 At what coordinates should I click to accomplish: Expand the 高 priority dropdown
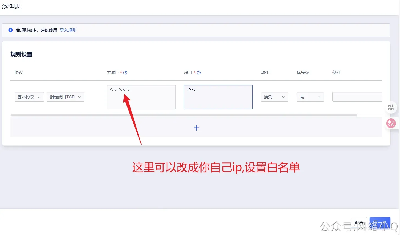[310, 97]
